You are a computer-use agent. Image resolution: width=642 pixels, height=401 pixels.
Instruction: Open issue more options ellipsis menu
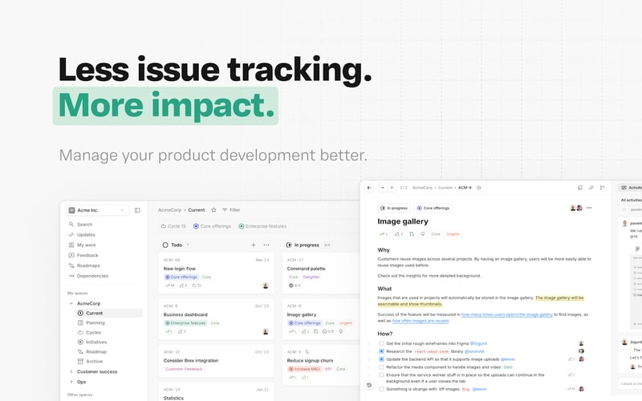pyautogui.click(x=589, y=208)
